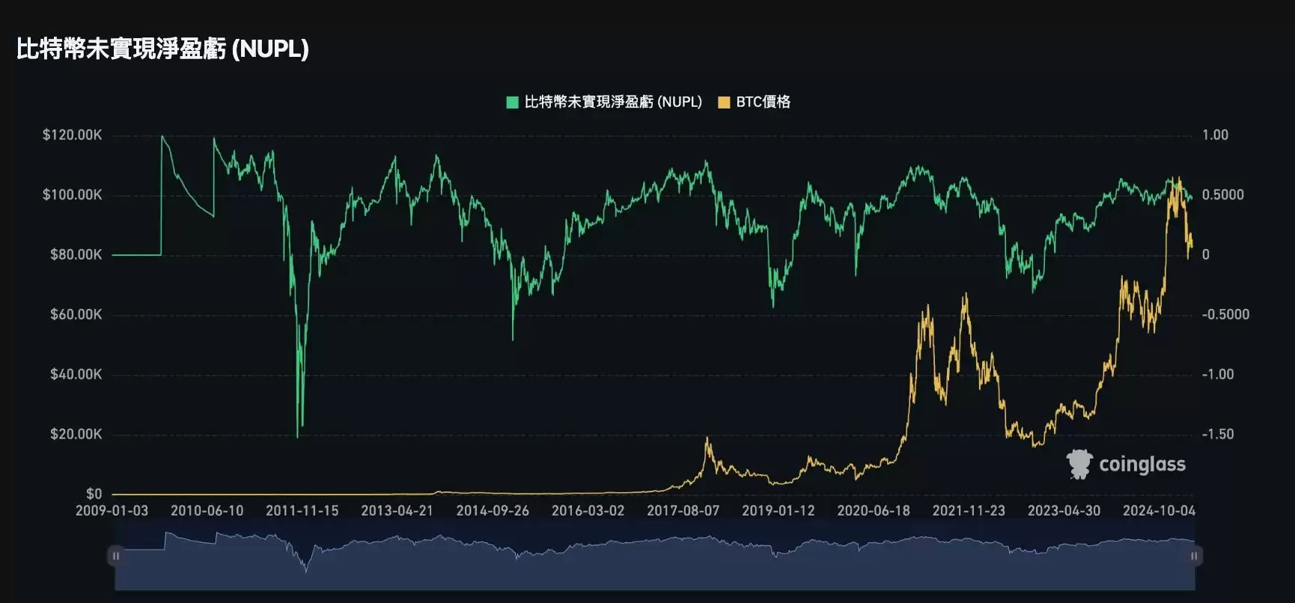This screenshot has height=603, width=1295.
Task: Toggle the BTC價格 legend label
Action: click(763, 102)
